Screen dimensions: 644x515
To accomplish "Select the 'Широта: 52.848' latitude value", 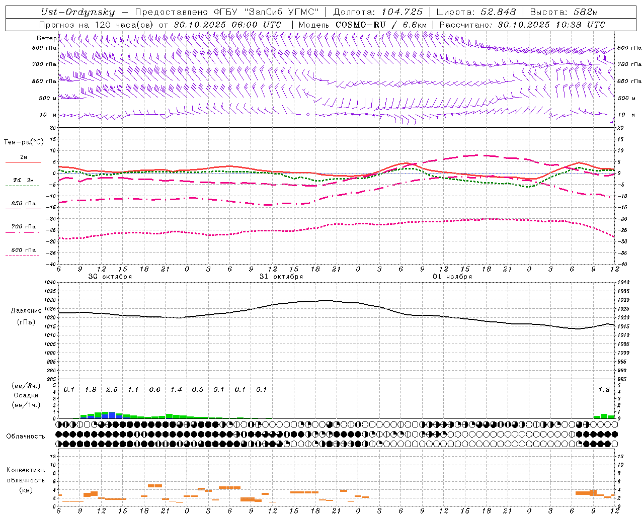I will click(476, 12).
